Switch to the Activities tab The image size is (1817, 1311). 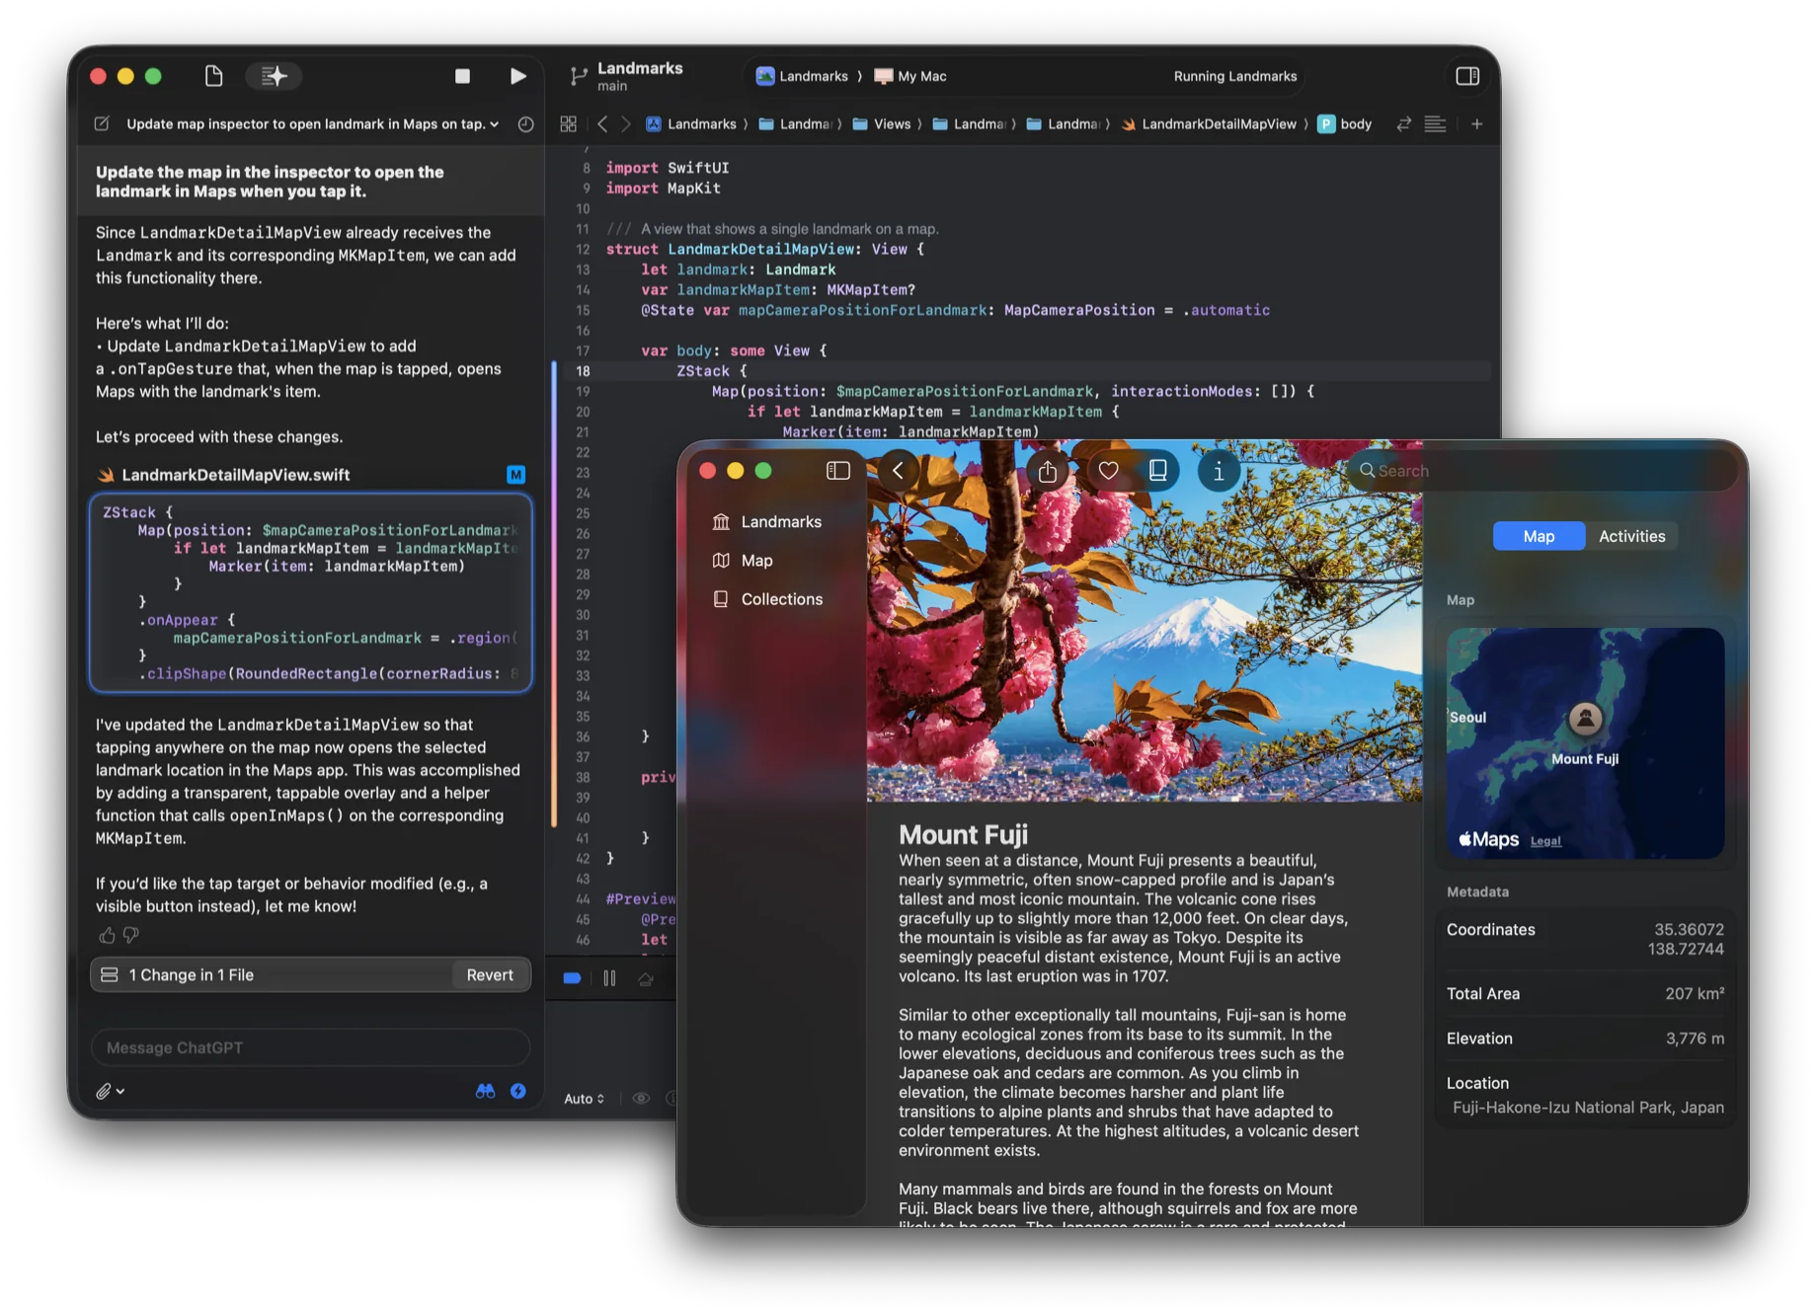(1631, 536)
